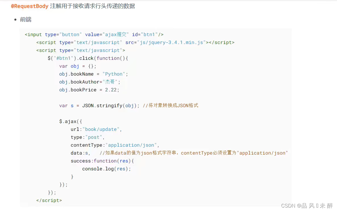This screenshot has height=211, width=337.
Task: Click the opening <script type="text/javascript"> line without src
Action: tap(81, 50)
